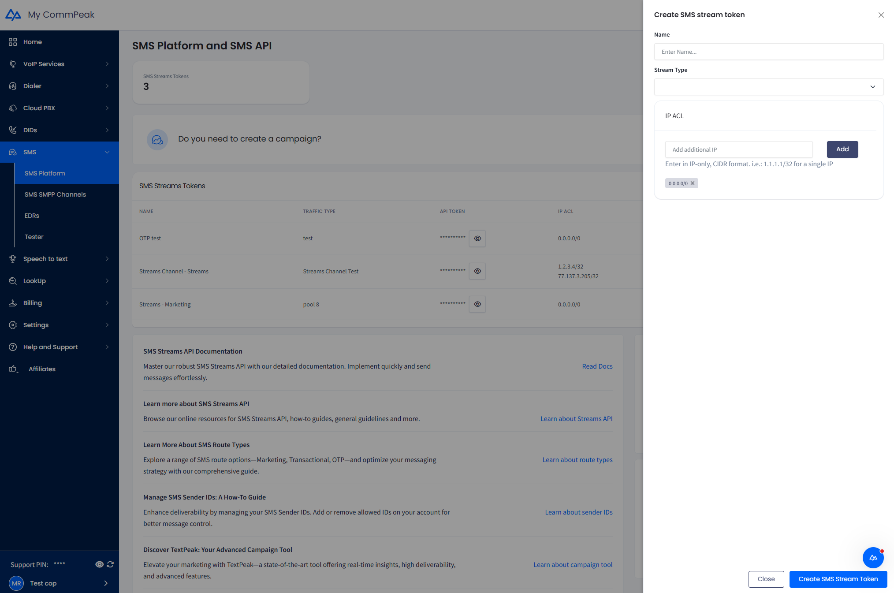Image resolution: width=894 pixels, height=593 pixels.
Task: Open LookUp via its magnifier icon
Action: 13,281
